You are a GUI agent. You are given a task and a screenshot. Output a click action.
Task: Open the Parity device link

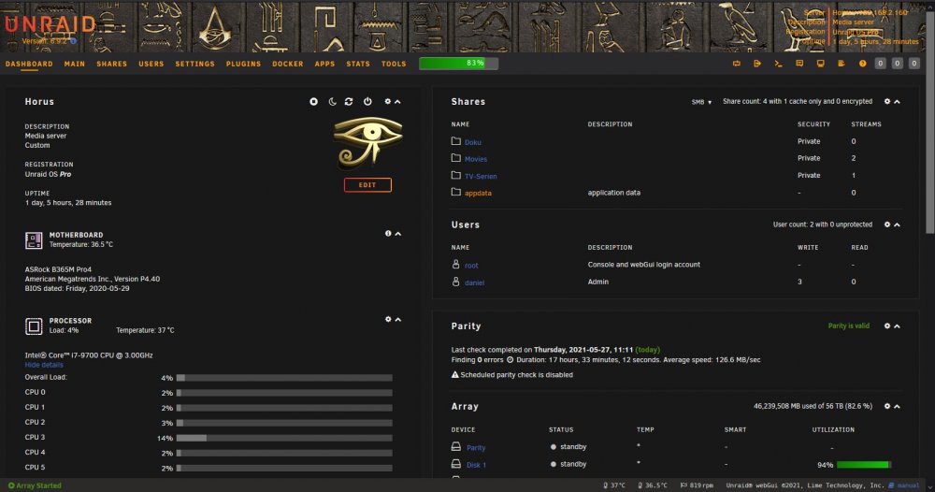476,448
